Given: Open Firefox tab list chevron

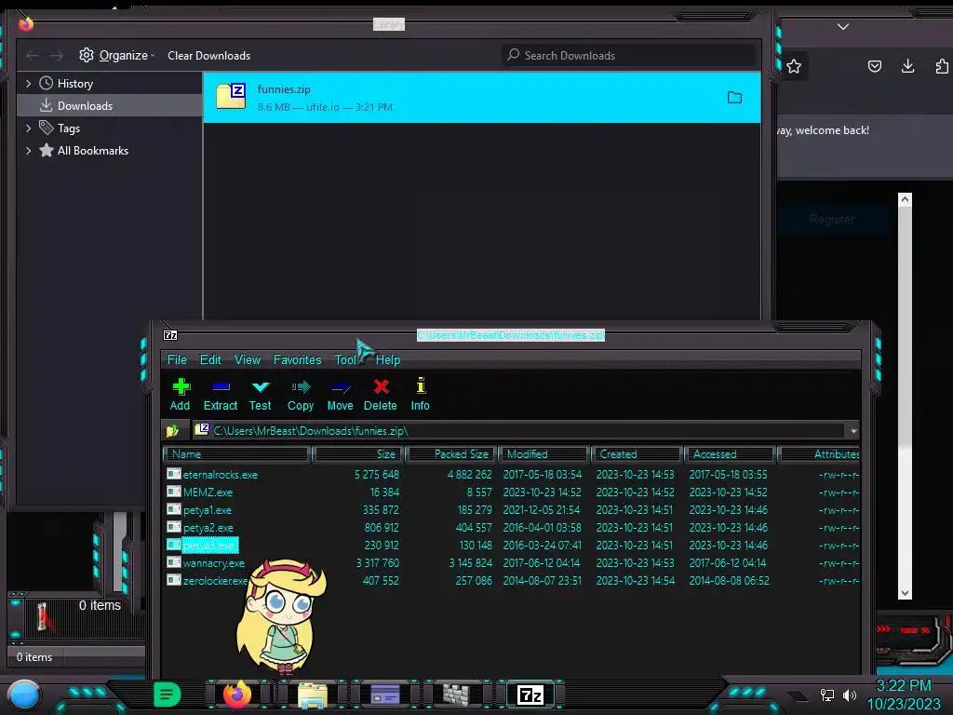Looking at the screenshot, I should (843, 27).
